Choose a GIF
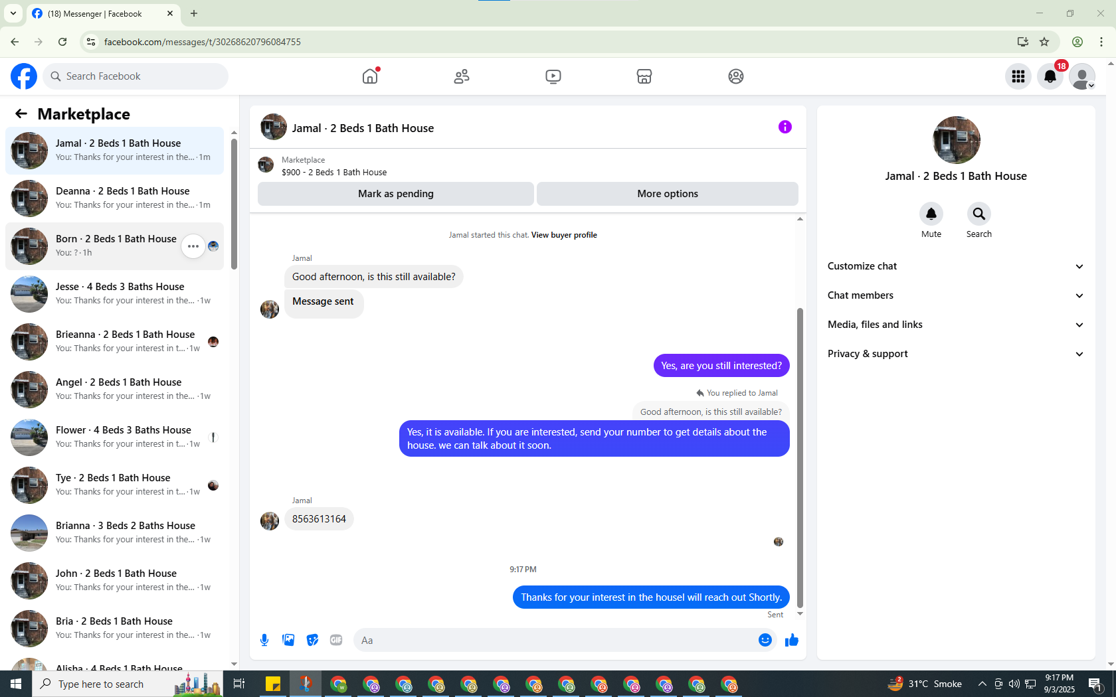 tap(336, 640)
